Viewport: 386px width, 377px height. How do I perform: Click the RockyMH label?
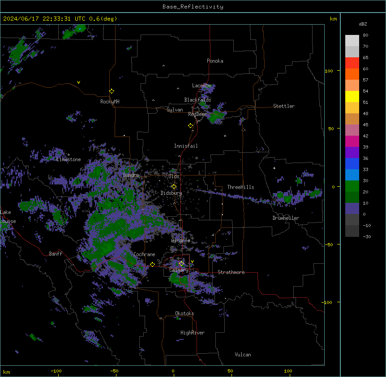pyautogui.click(x=110, y=102)
